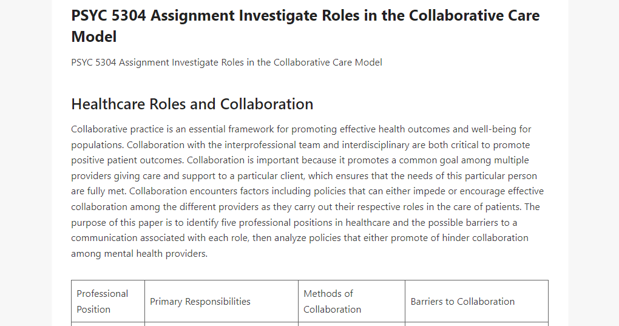Click the first paragraph line starting Collaborative practice
Image resolution: width=619 pixels, height=326 pixels.
point(301,129)
